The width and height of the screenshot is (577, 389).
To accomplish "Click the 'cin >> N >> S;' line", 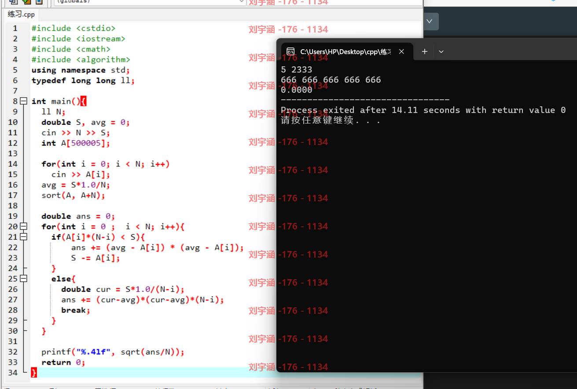I will click(76, 133).
